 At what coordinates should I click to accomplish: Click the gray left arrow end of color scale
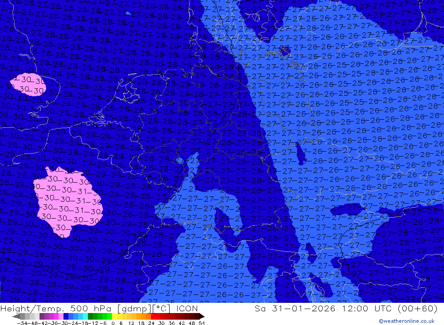pyautogui.click(x=16, y=317)
